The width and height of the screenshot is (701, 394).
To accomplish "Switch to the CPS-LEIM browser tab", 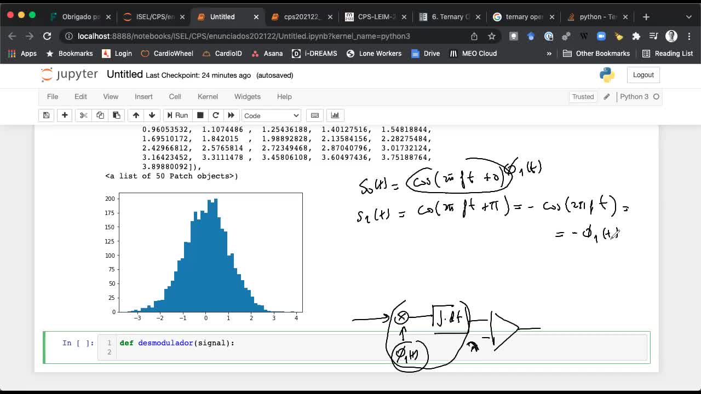I will 375,17.
